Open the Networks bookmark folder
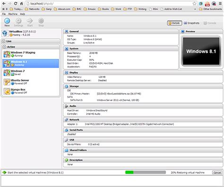This screenshot has height=187, width=224. 32,9
